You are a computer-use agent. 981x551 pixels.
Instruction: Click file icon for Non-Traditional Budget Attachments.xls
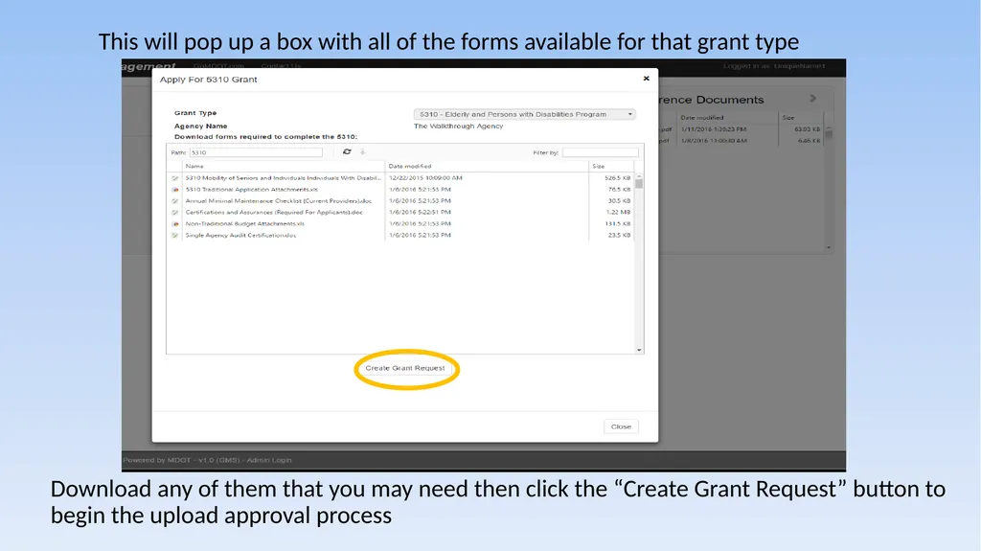[175, 223]
